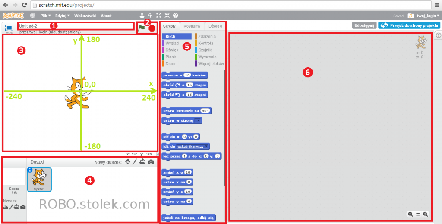This screenshot has height=224, width=442.
Task: Choose new sprite from library icon
Action: click(x=127, y=162)
